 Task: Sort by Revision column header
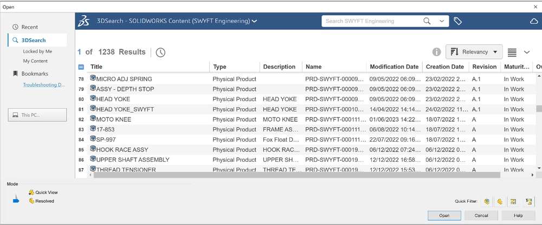(485, 67)
